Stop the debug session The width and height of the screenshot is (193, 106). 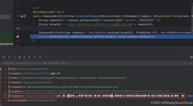(x=3, y=57)
